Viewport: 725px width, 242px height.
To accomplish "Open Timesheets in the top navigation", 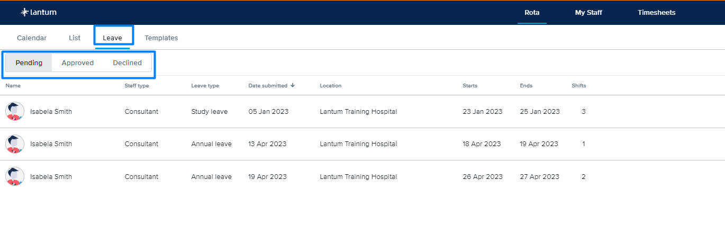I will click(x=657, y=12).
